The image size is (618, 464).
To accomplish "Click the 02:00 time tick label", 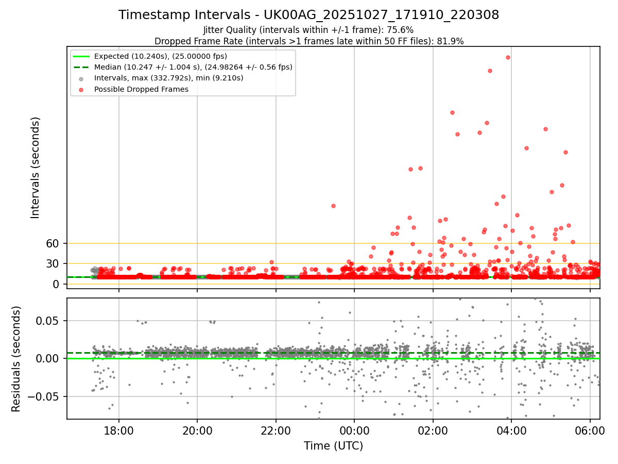I will (x=433, y=430).
